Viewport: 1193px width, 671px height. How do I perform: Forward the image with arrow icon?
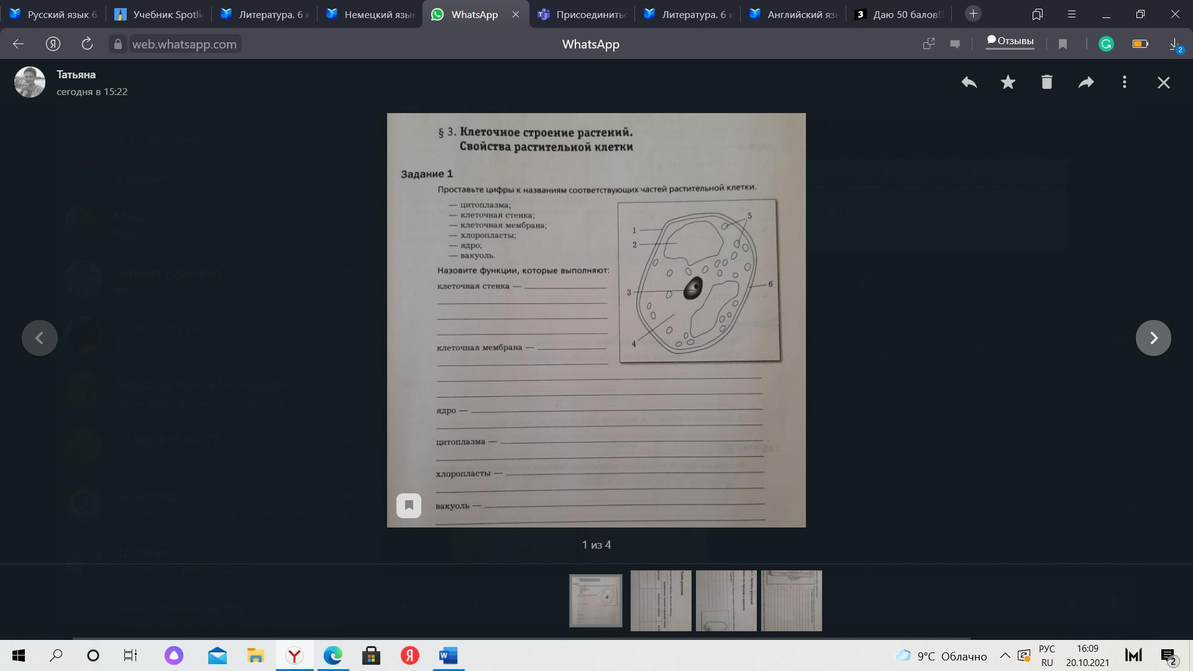[x=1086, y=82]
